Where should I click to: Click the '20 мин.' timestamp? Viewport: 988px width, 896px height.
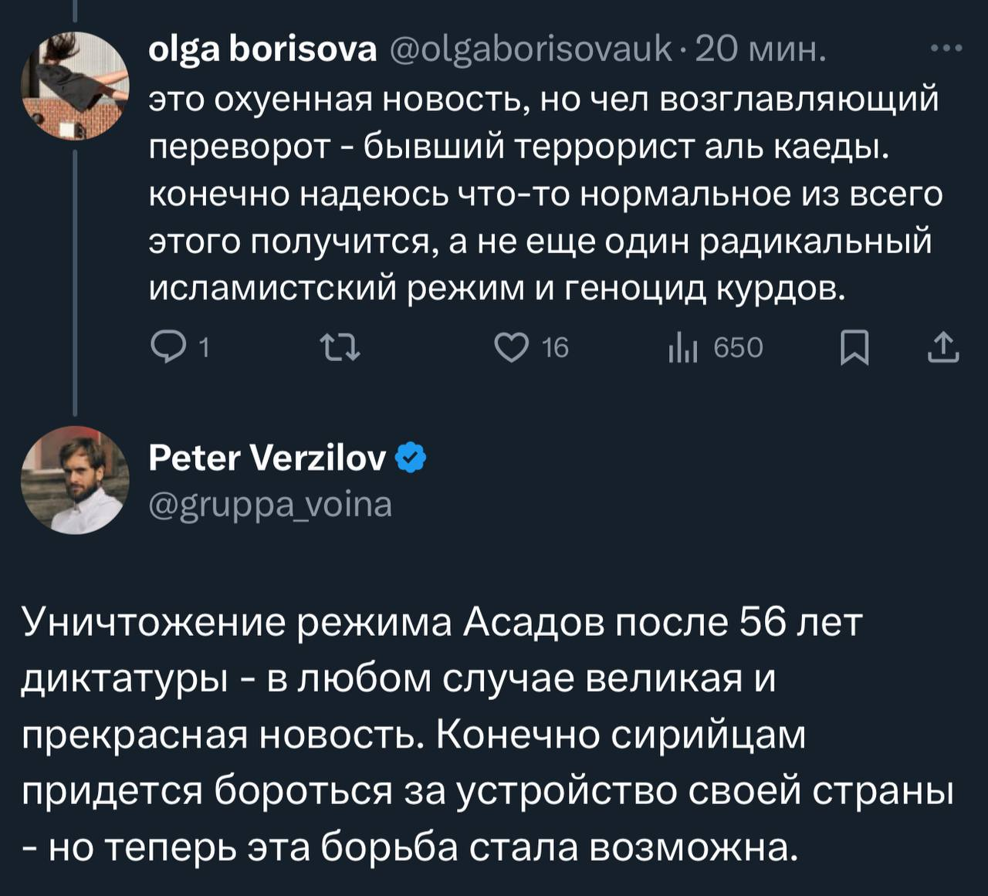tap(760, 49)
